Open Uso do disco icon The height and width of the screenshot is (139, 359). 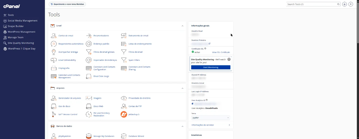54,106
